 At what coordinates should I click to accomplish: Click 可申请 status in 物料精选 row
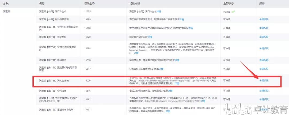point(227,60)
